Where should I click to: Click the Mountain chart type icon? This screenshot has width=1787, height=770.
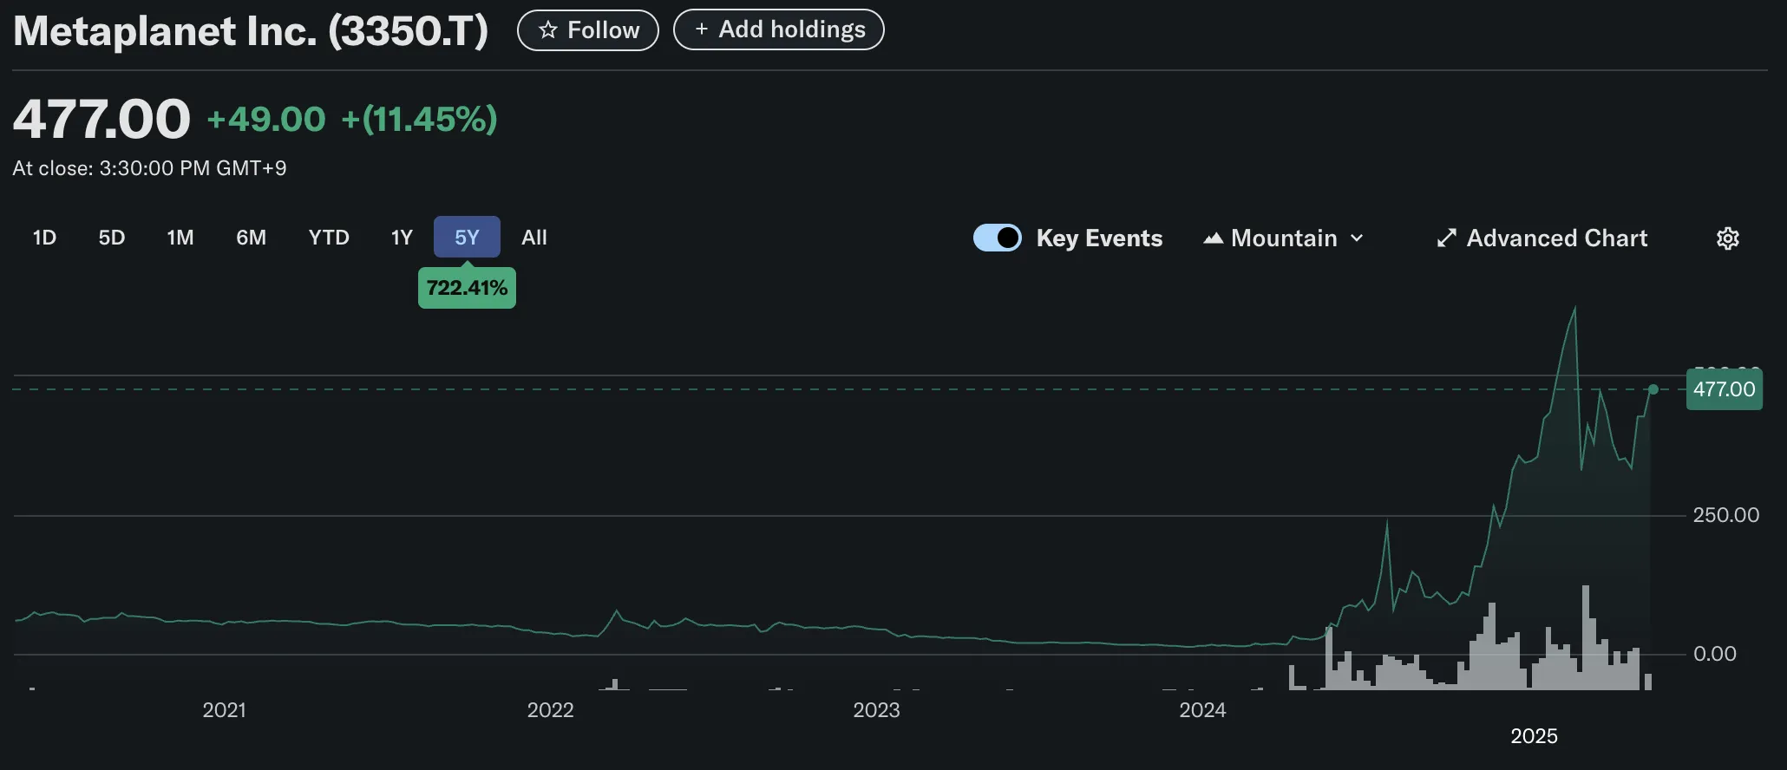tap(1213, 238)
